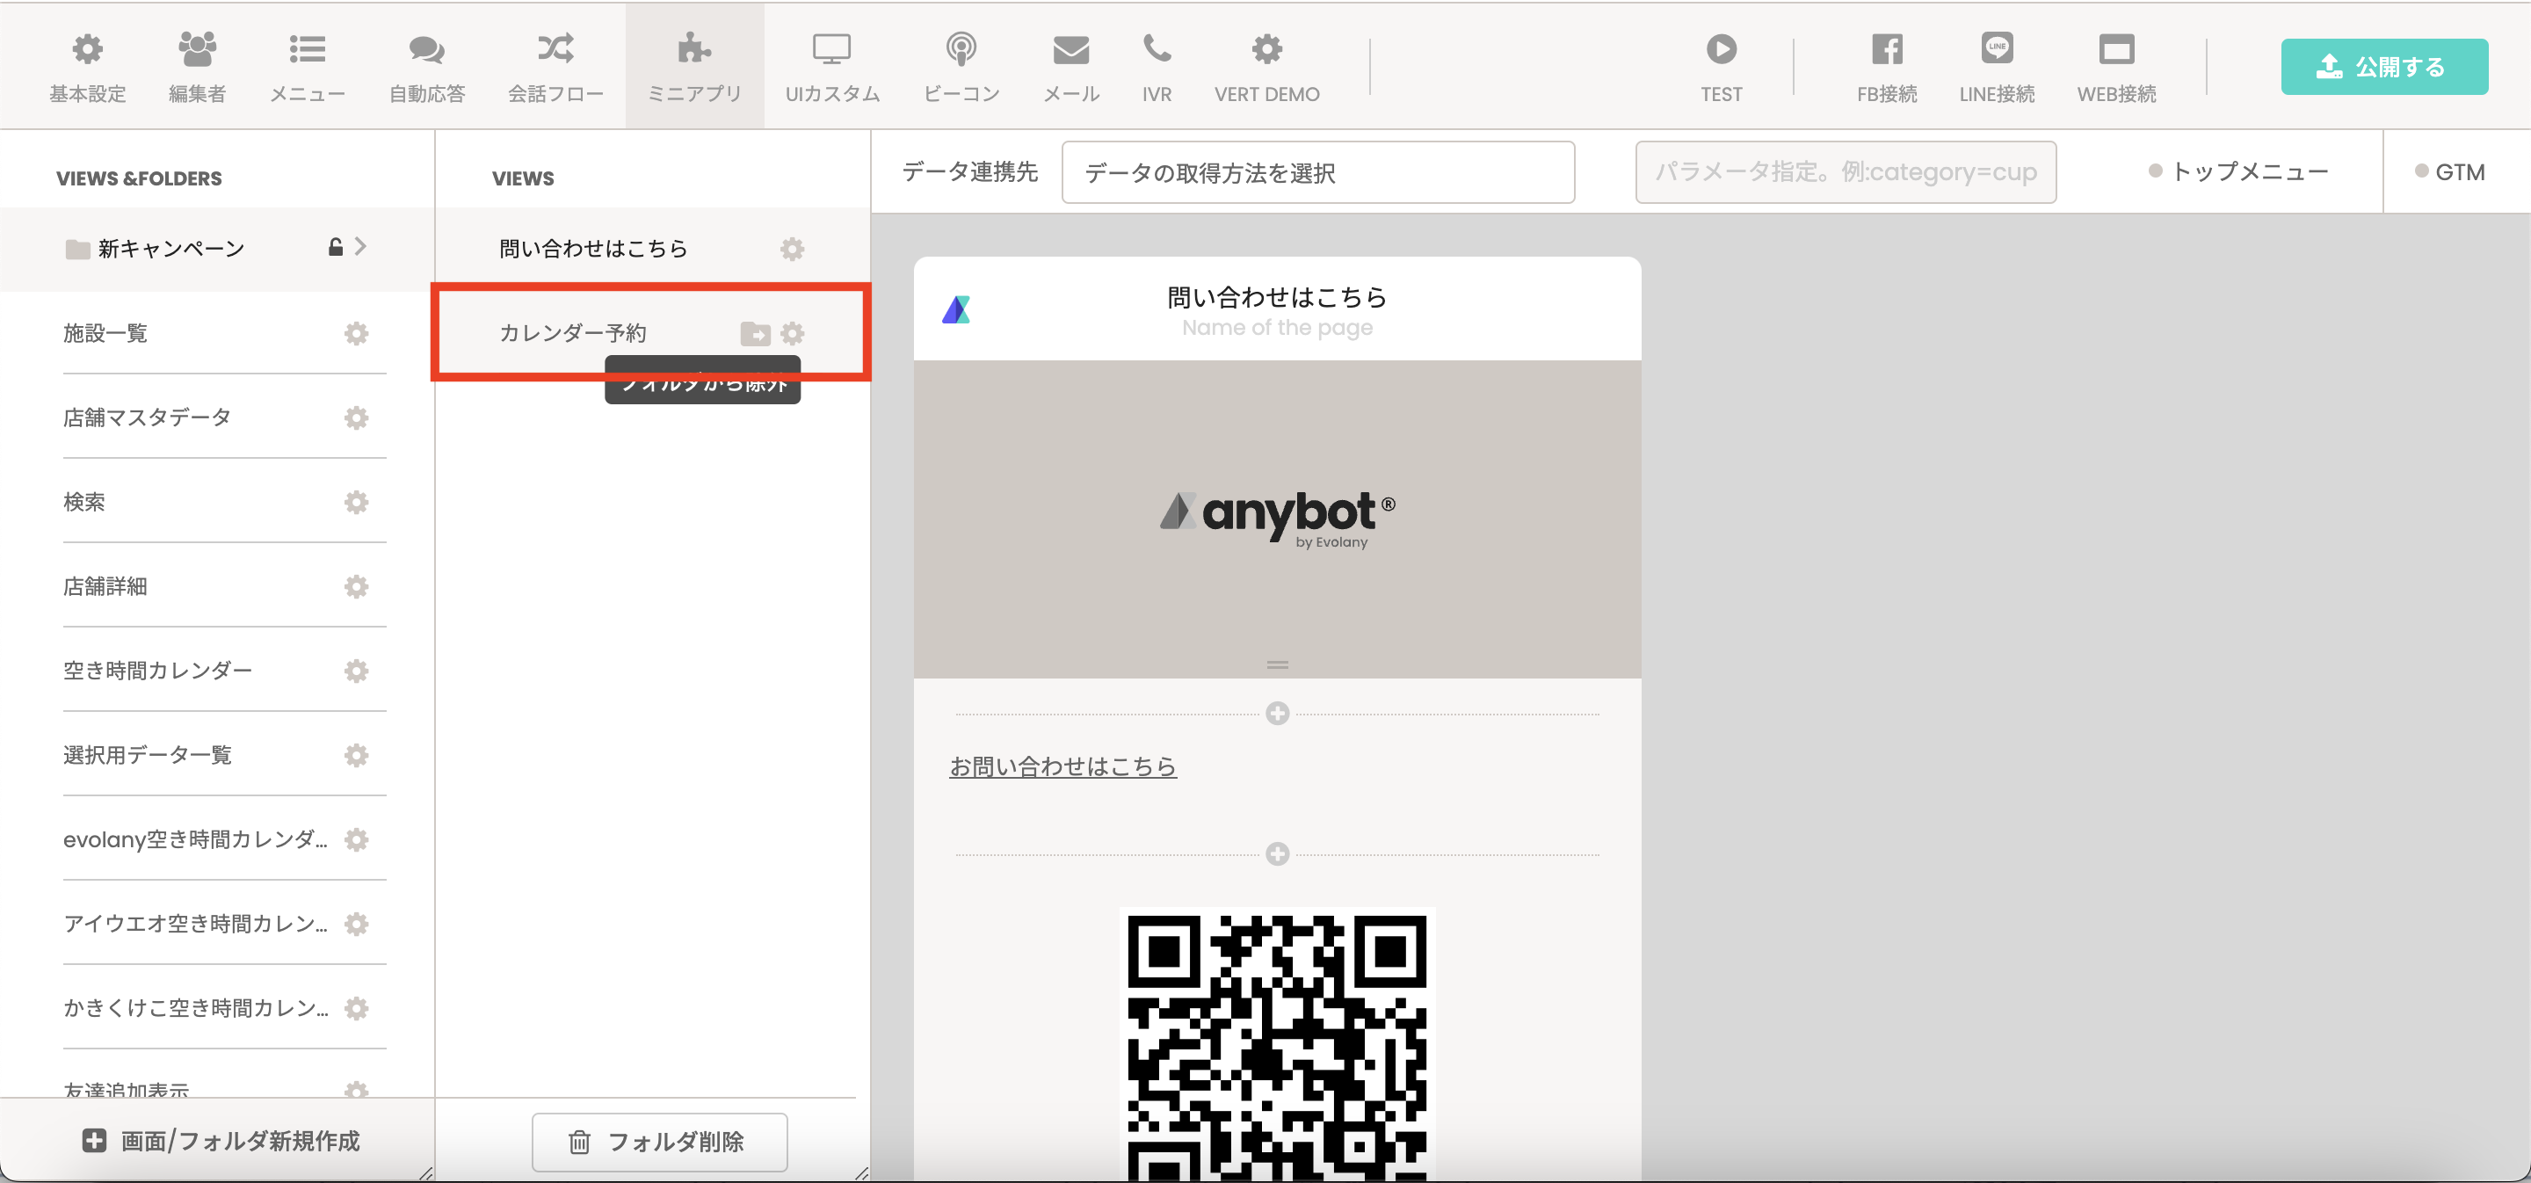Open gear settings for evolany空き時間カレンダー

point(356,840)
